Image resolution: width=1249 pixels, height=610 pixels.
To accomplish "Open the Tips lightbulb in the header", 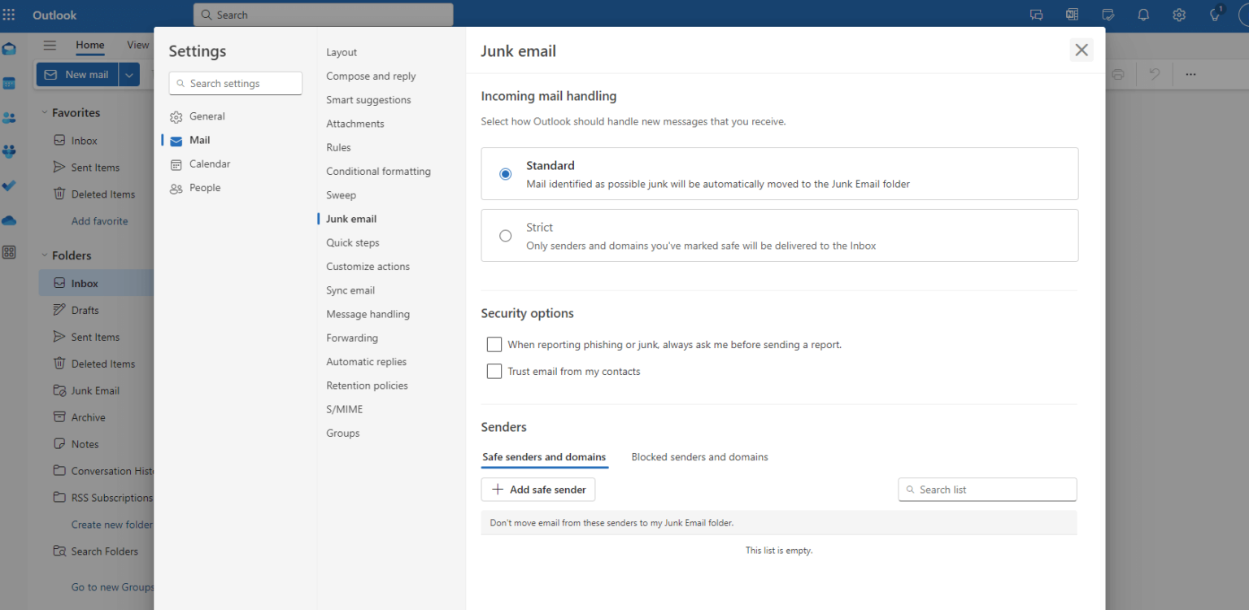I will coord(1215,15).
